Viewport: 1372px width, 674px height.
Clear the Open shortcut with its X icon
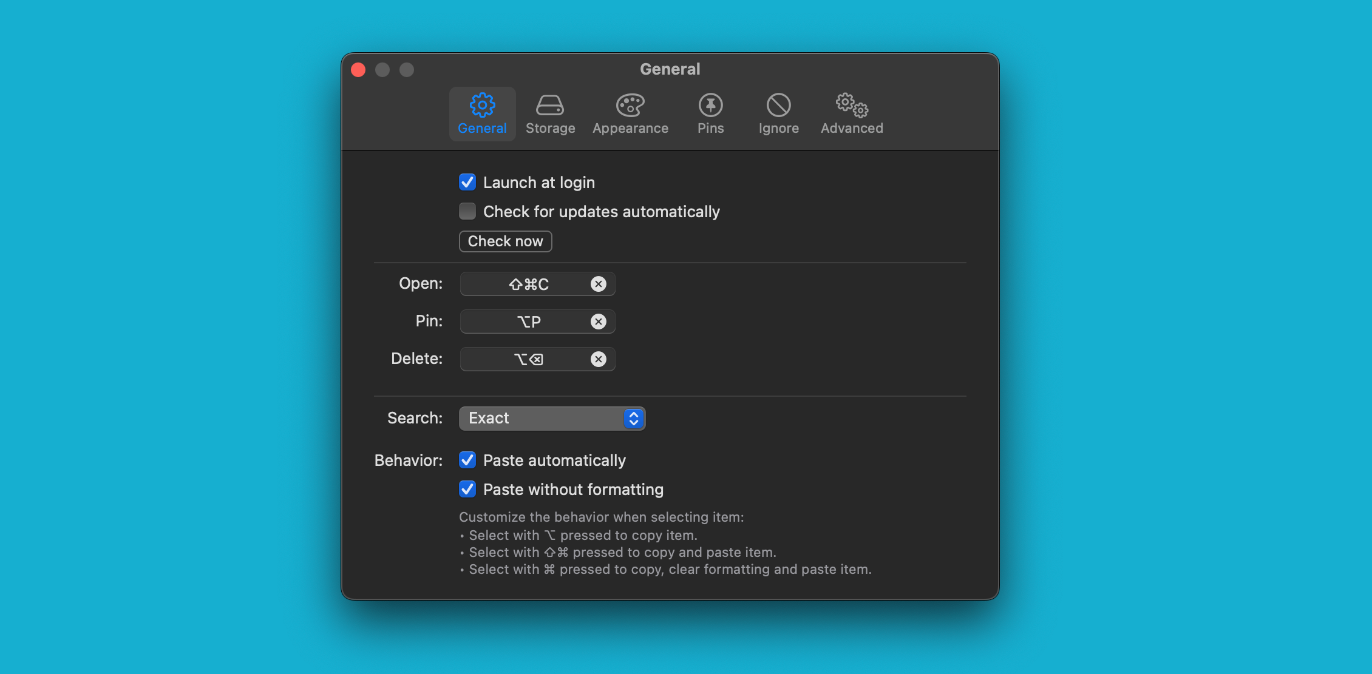[x=599, y=283]
